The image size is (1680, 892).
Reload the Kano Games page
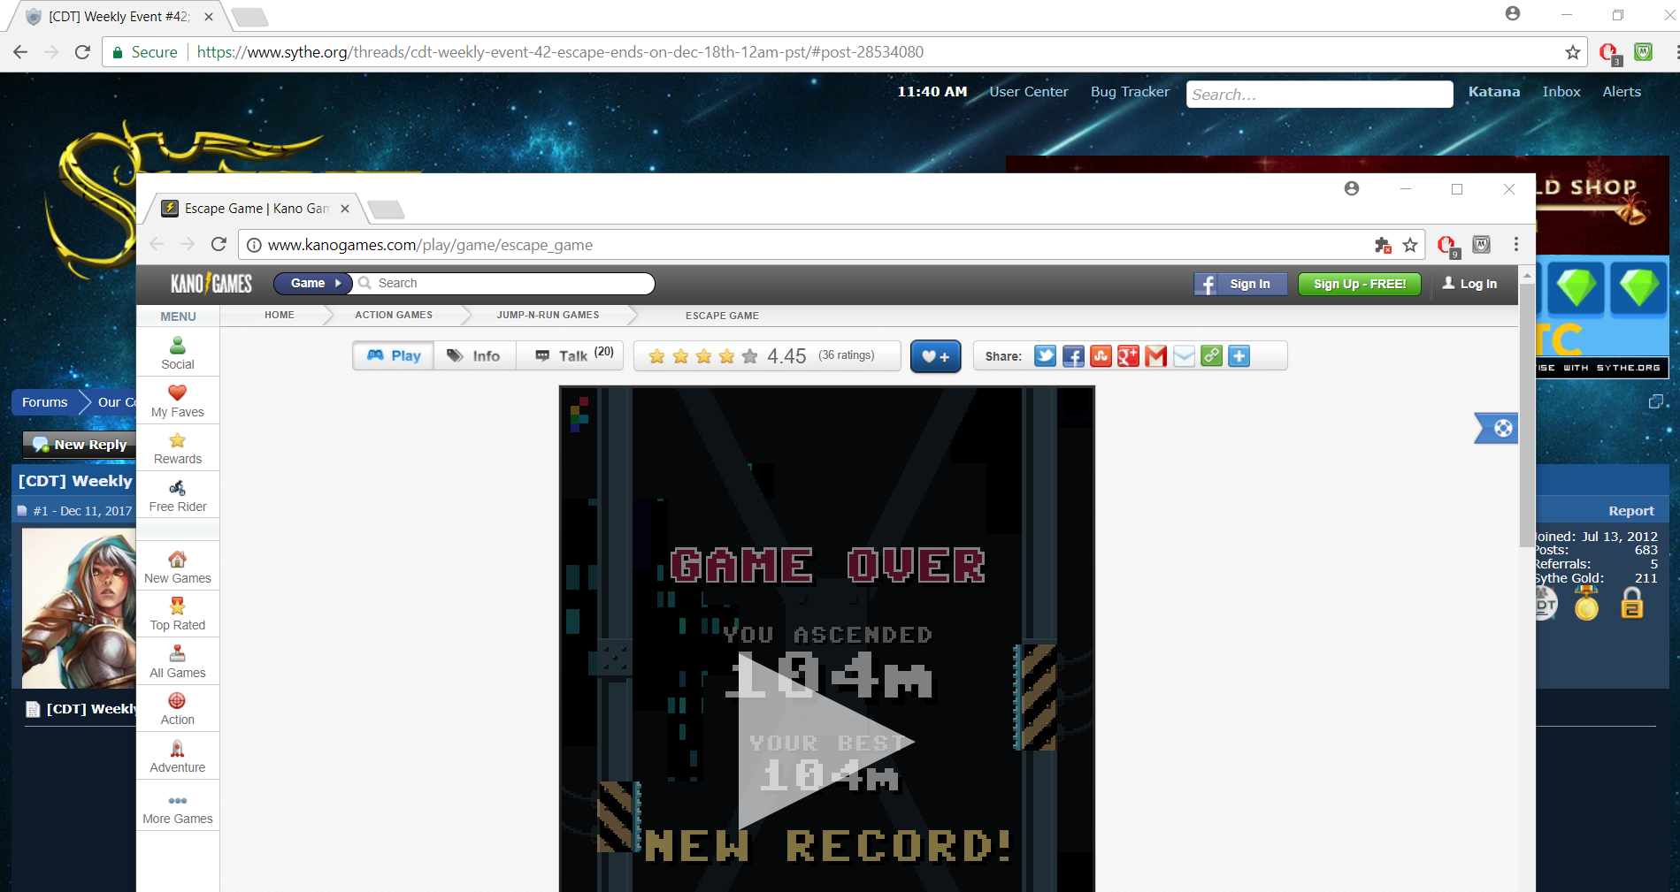coord(219,244)
